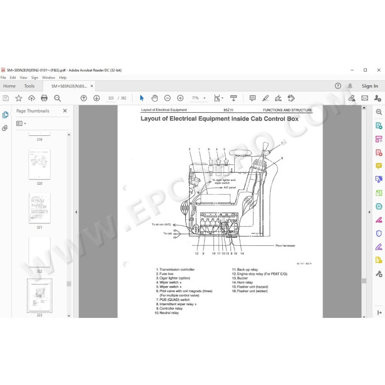Select page 323 thumbnail
The width and height of the screenshot is (385, 385).
pos(40,296)
